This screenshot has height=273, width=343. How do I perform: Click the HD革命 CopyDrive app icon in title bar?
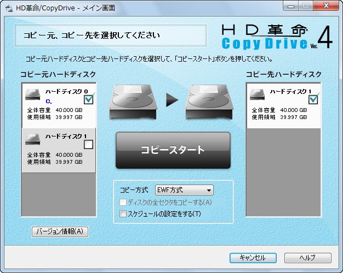[9, 8]
